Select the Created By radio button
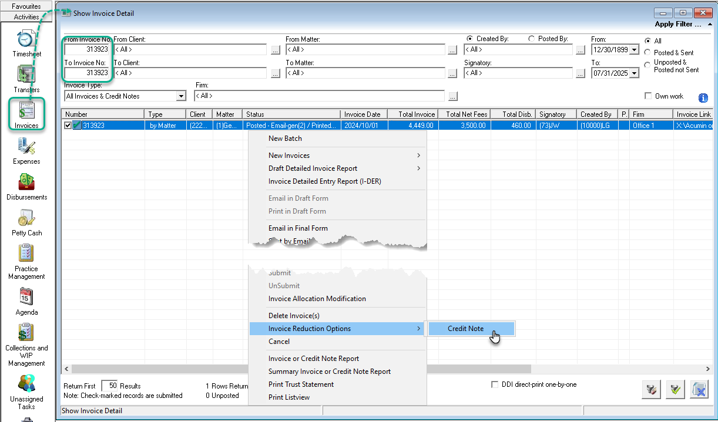Viewport: 718px width, 422px height. coord(469,39)
